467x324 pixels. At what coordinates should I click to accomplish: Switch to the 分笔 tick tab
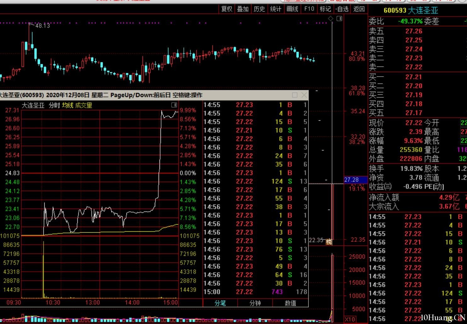(220, 303)
